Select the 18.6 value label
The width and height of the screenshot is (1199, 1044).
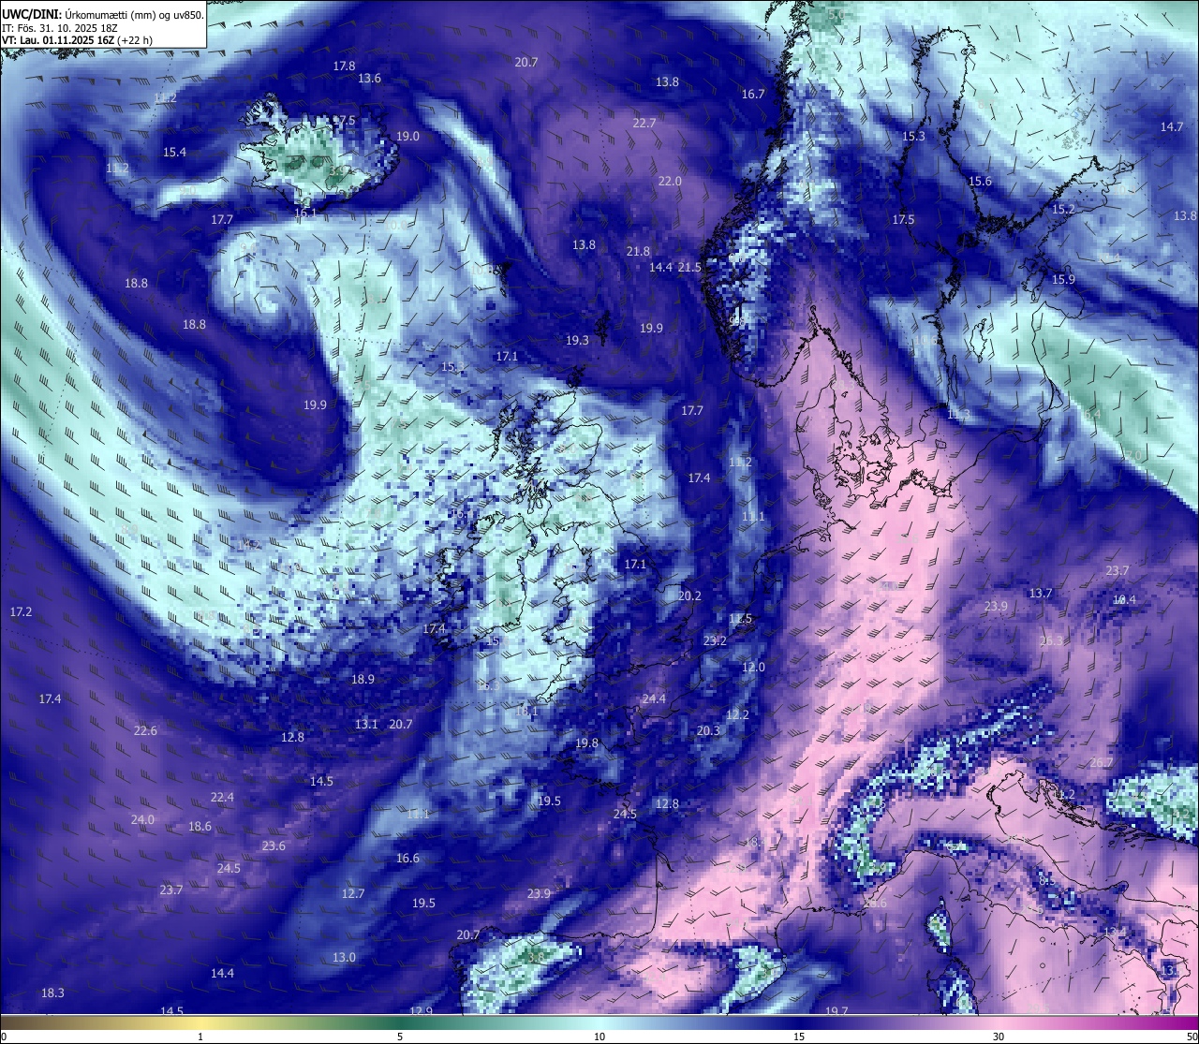click(200, 826)
